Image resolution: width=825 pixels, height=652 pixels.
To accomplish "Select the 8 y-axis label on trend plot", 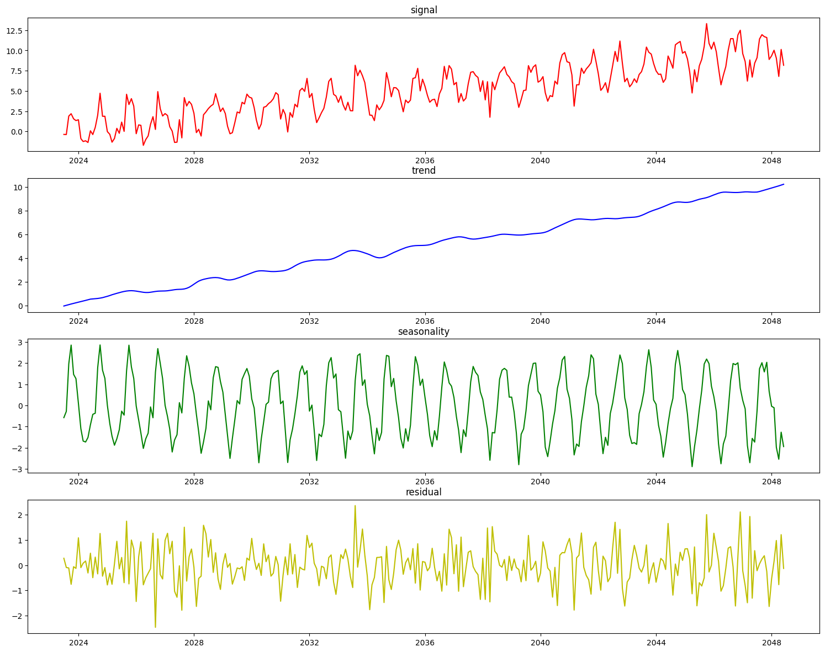I will pos(20,211).
